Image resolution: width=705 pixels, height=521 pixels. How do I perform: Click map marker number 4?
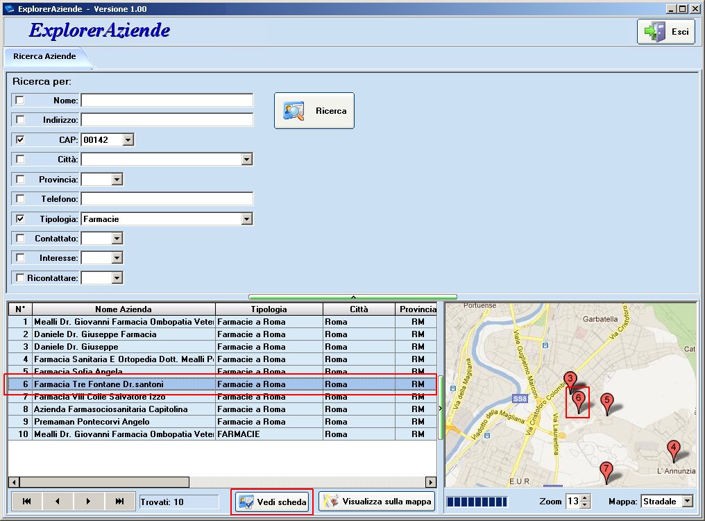(673, 451)
